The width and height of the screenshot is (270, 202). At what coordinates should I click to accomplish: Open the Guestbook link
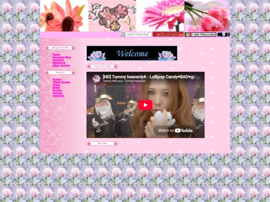(59, 63)
